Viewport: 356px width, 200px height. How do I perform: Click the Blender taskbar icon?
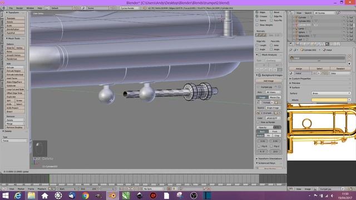112,196
